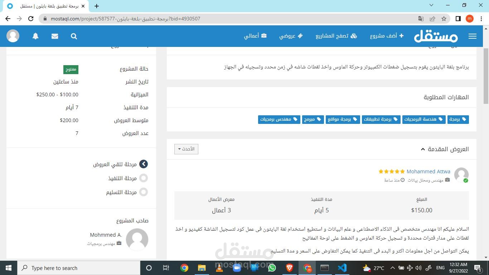Close the Mostaql browser tab
489x275 pixels.
coord(83,6)
